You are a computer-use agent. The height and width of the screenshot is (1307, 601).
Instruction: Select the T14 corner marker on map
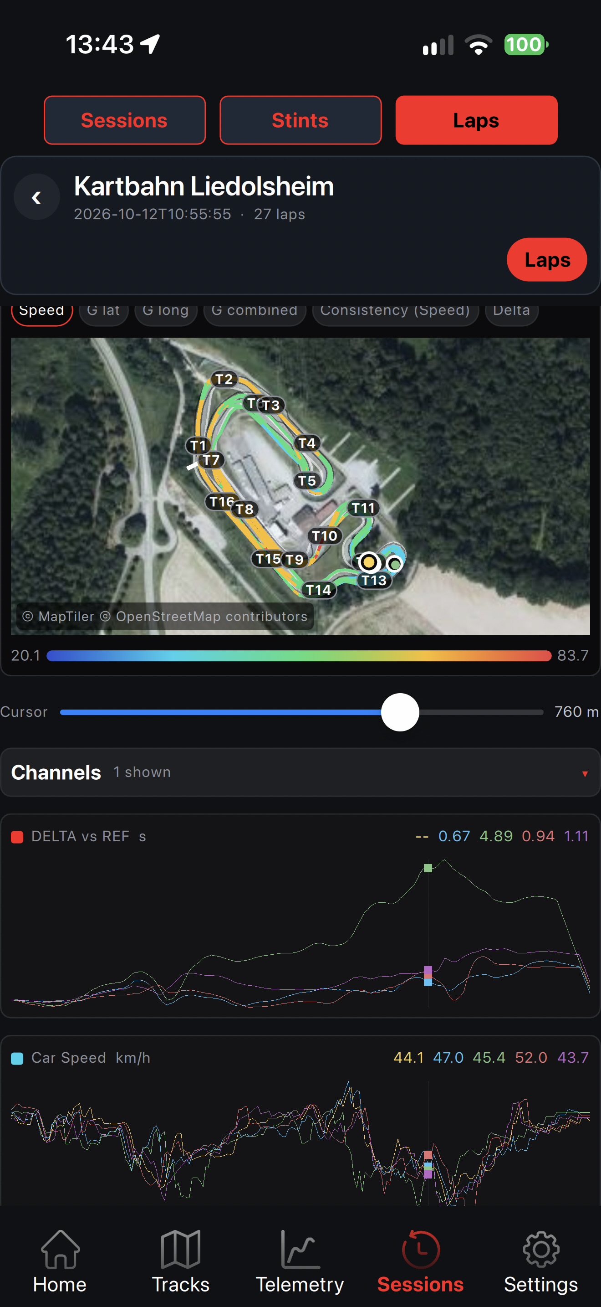coord(318,590)
